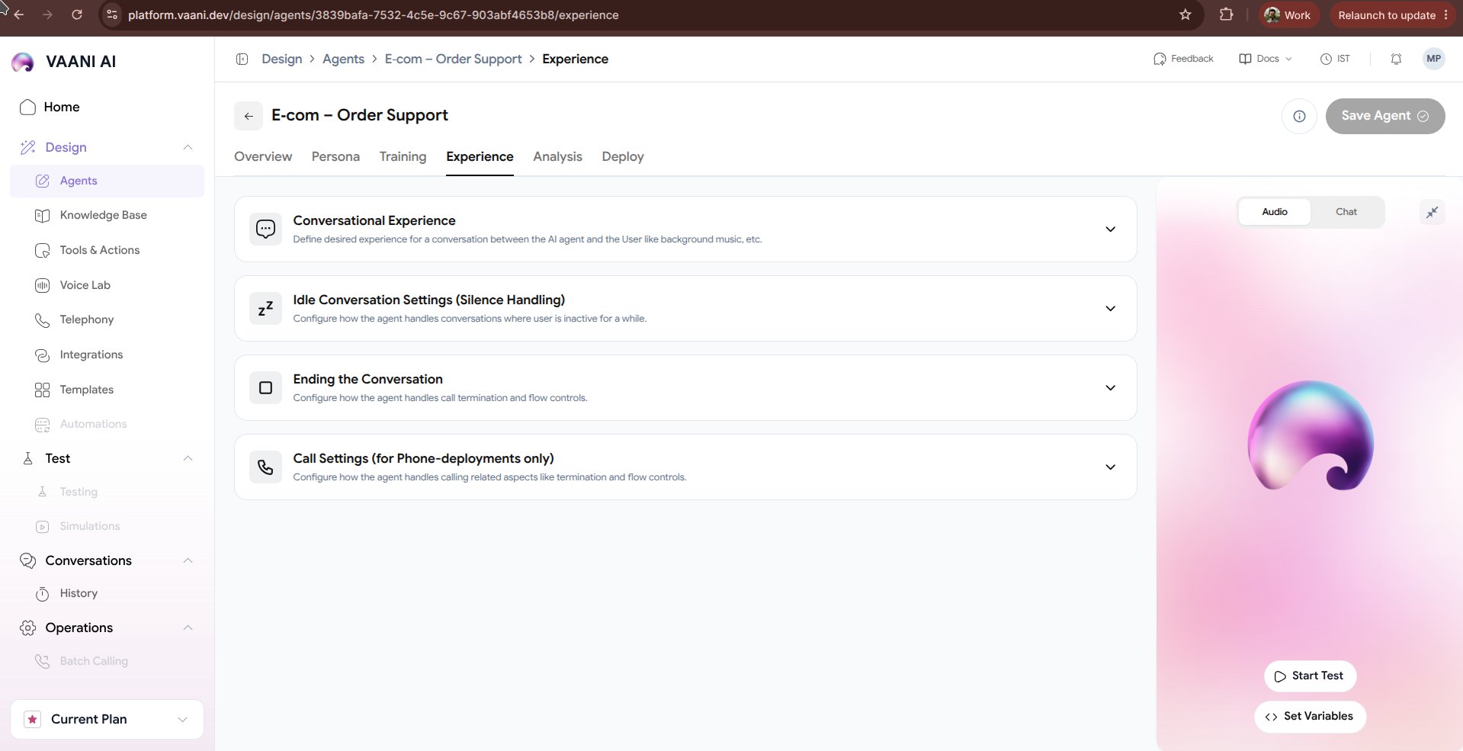The height and width of the screenshot is (751, 1463).
Task: Toggle the sidebar panel icon
Action: (x=242, y=59)
